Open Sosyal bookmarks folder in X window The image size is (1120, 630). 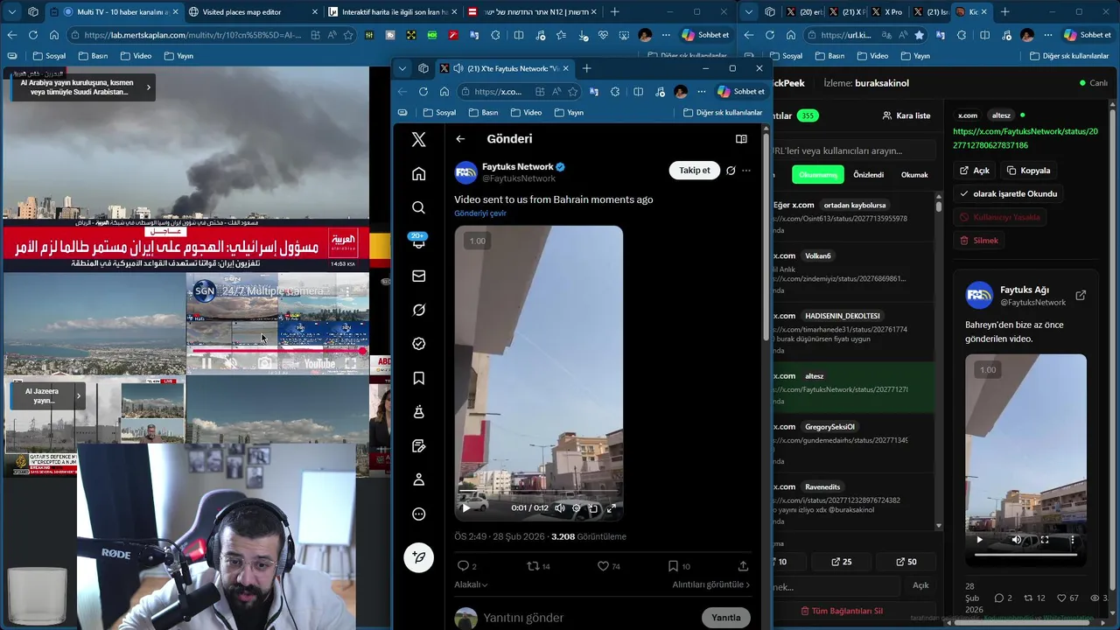tap(439, 112)
